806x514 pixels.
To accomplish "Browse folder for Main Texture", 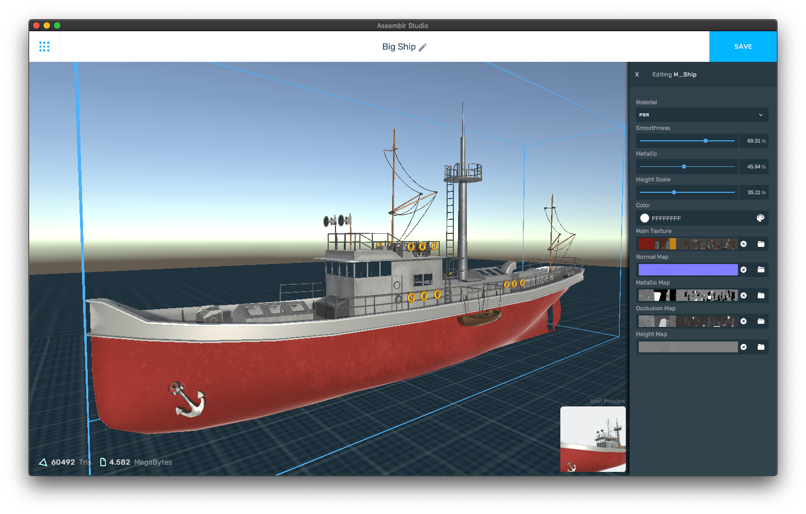I will click(x=761, y=244).
